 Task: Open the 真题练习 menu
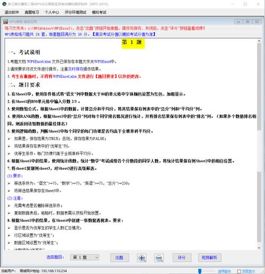(x=32, y=12)
